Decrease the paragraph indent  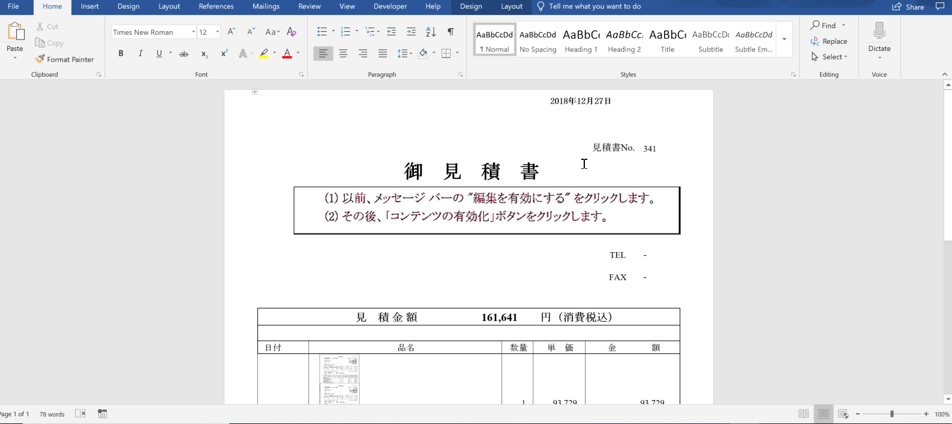tap(391, 32)
